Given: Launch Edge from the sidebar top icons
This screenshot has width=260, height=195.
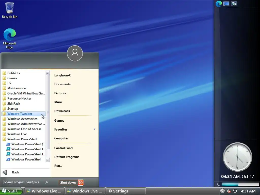Looking at the screenshot, I should (219, 4).
